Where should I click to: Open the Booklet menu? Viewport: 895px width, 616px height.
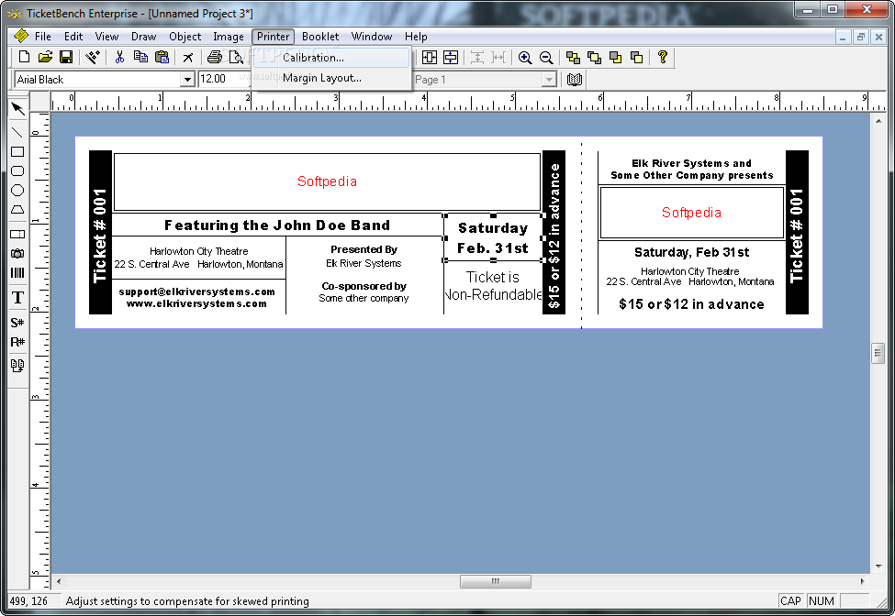tap(320, 37)
